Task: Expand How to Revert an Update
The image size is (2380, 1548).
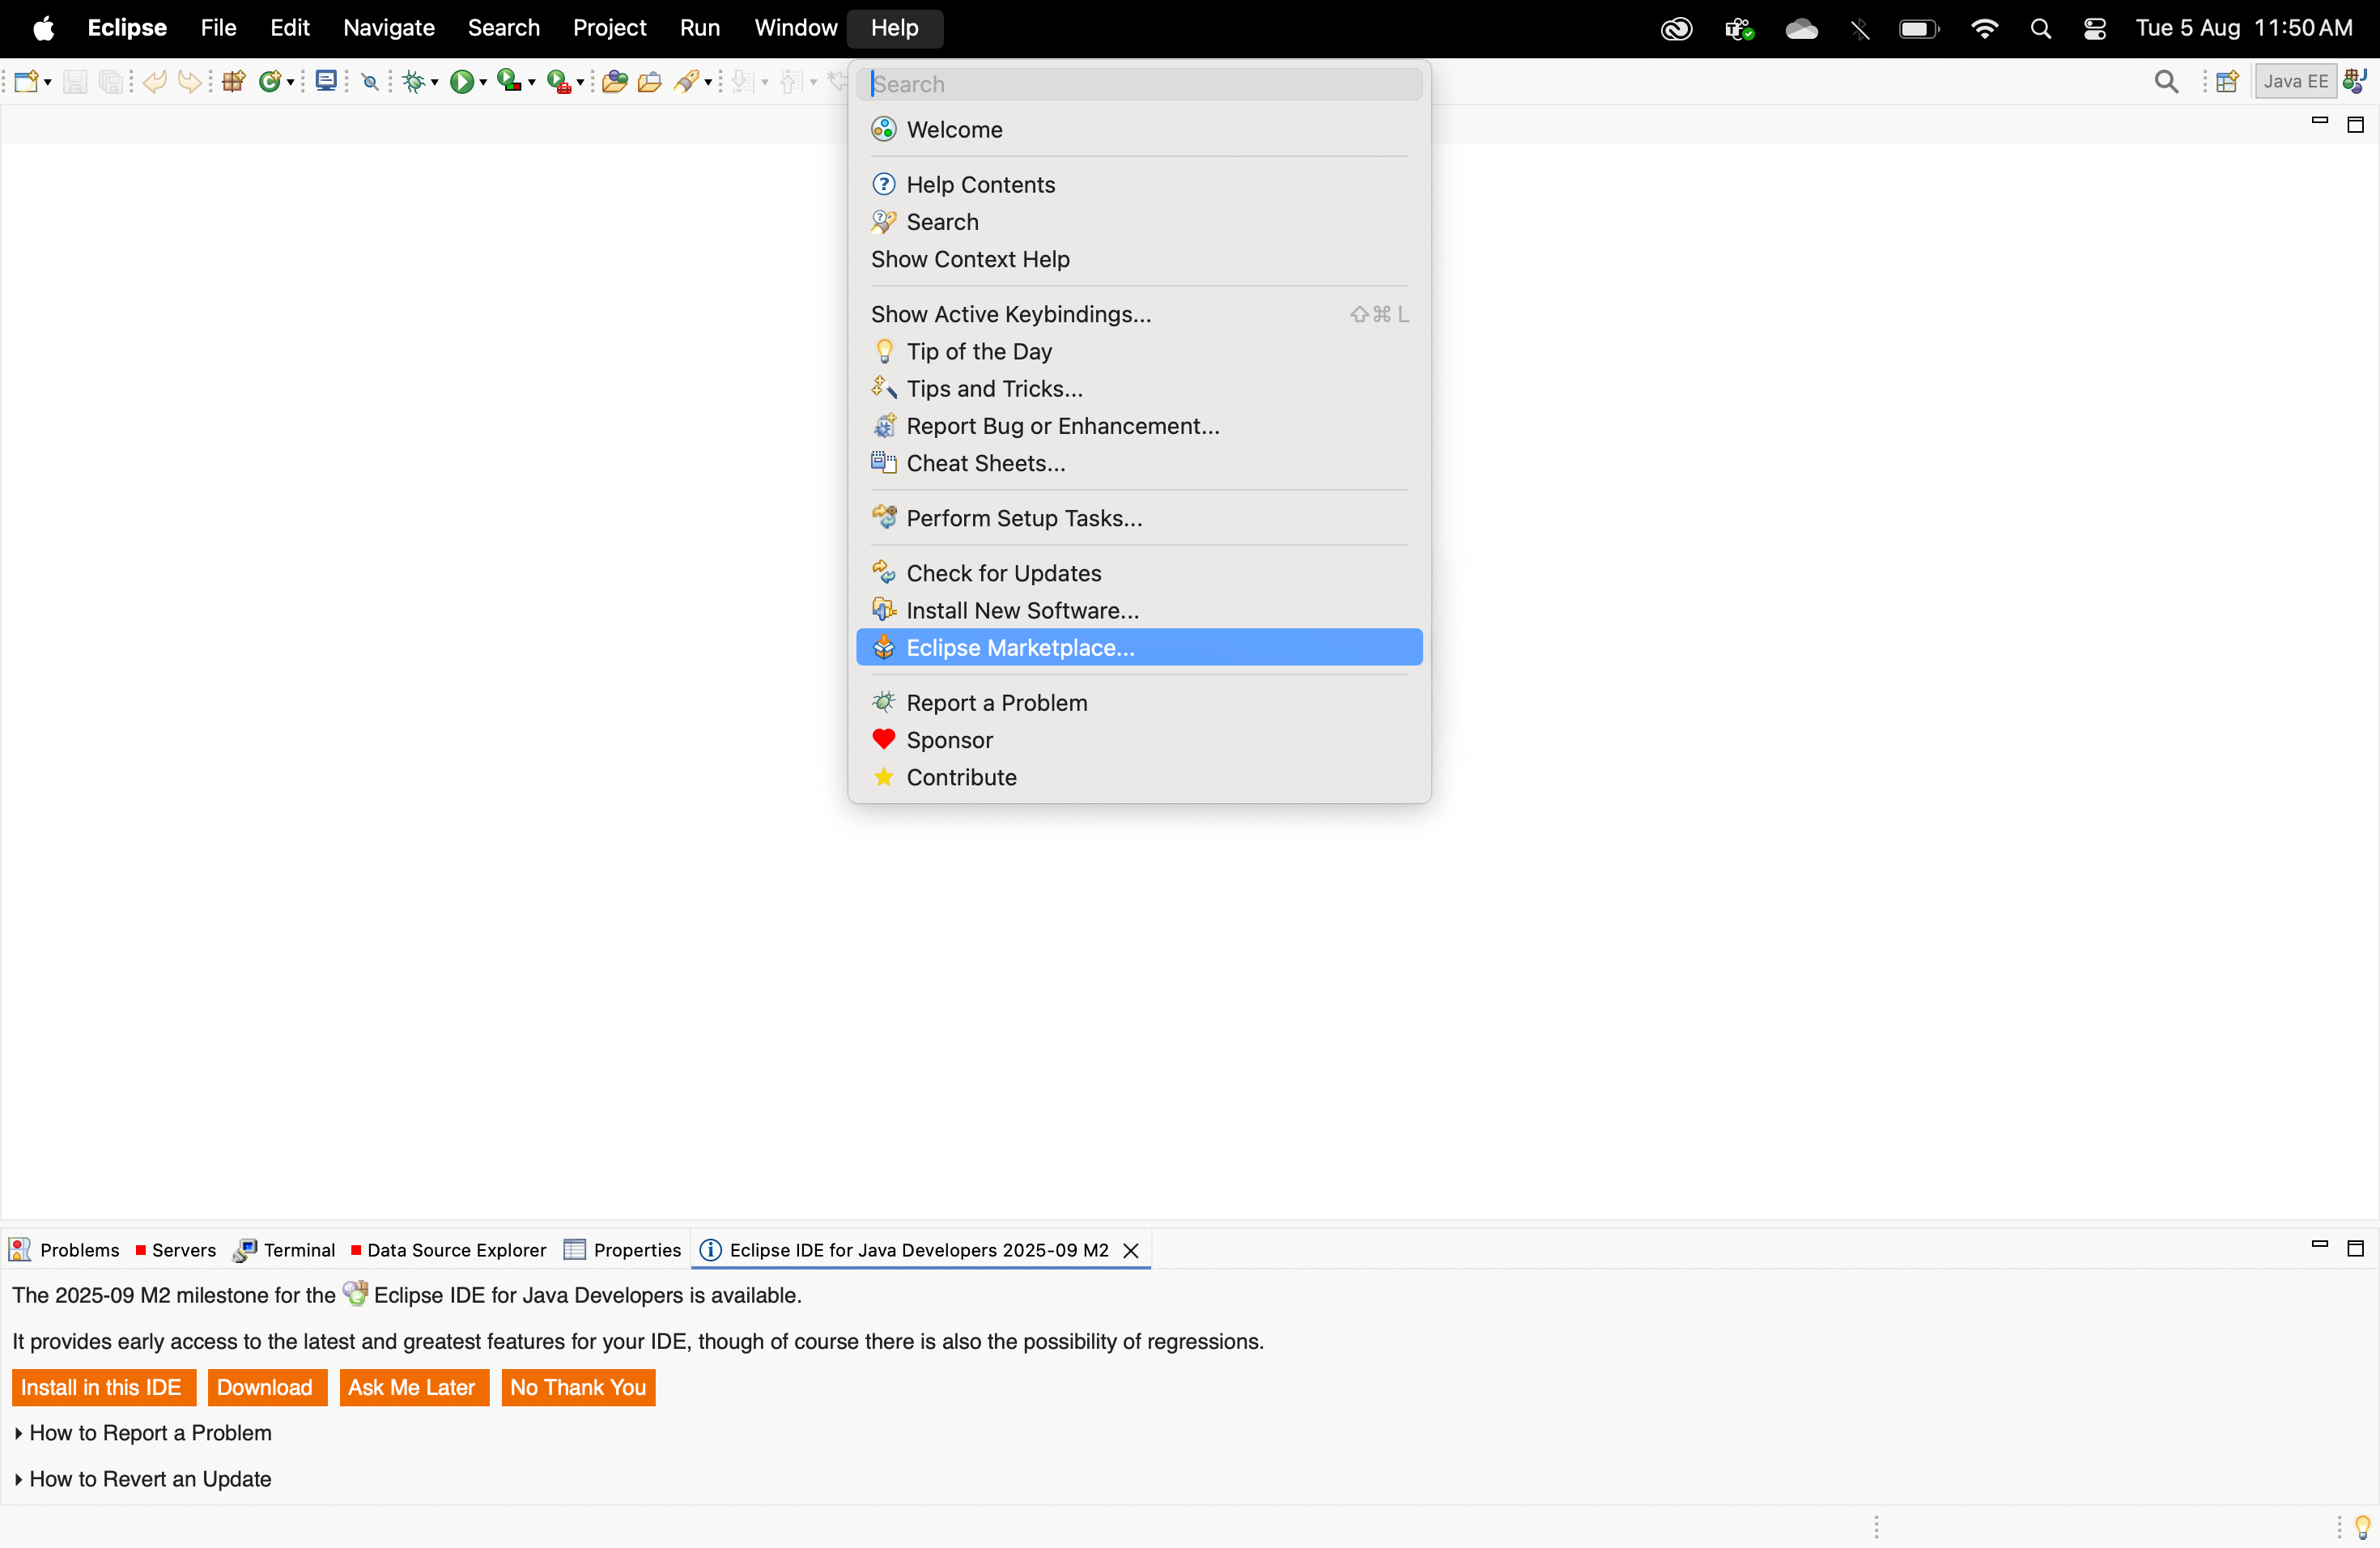Action: pyautogui.click(x=143, y=1479)
